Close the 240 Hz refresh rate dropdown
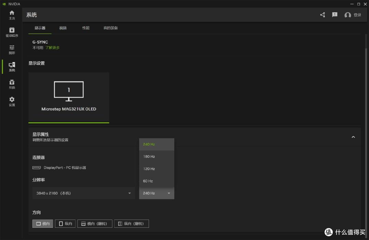This screenshot has height=240, width=369. point(156,193)
